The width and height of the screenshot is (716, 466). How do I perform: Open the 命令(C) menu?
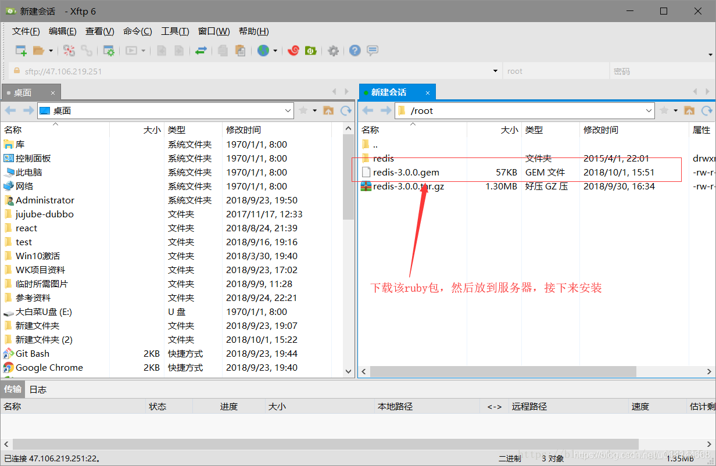[138, 31]
